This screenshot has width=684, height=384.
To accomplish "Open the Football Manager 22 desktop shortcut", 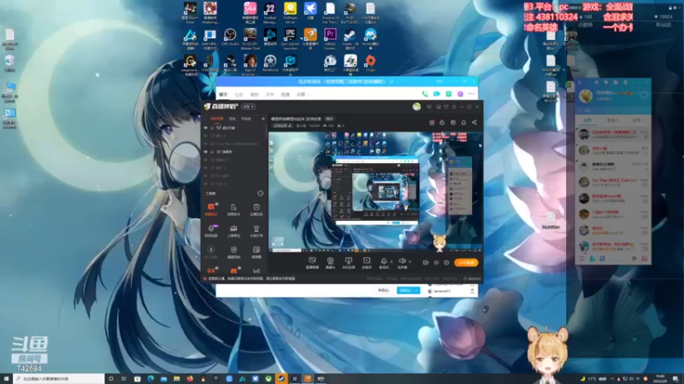I will pyautogui.click(x=270, y=12).
